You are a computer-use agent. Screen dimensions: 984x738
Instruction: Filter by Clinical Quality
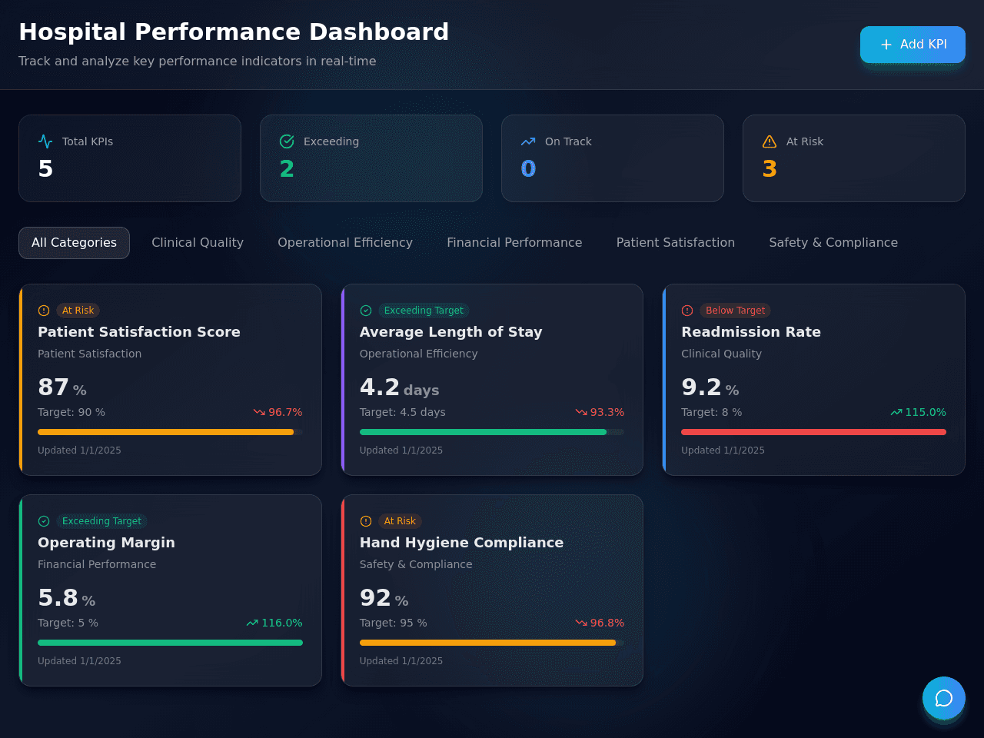tap(198, 243)
